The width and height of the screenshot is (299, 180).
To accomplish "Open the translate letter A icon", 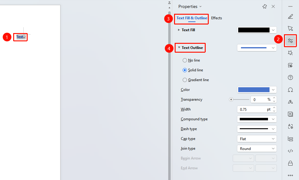I will (290, 126).
